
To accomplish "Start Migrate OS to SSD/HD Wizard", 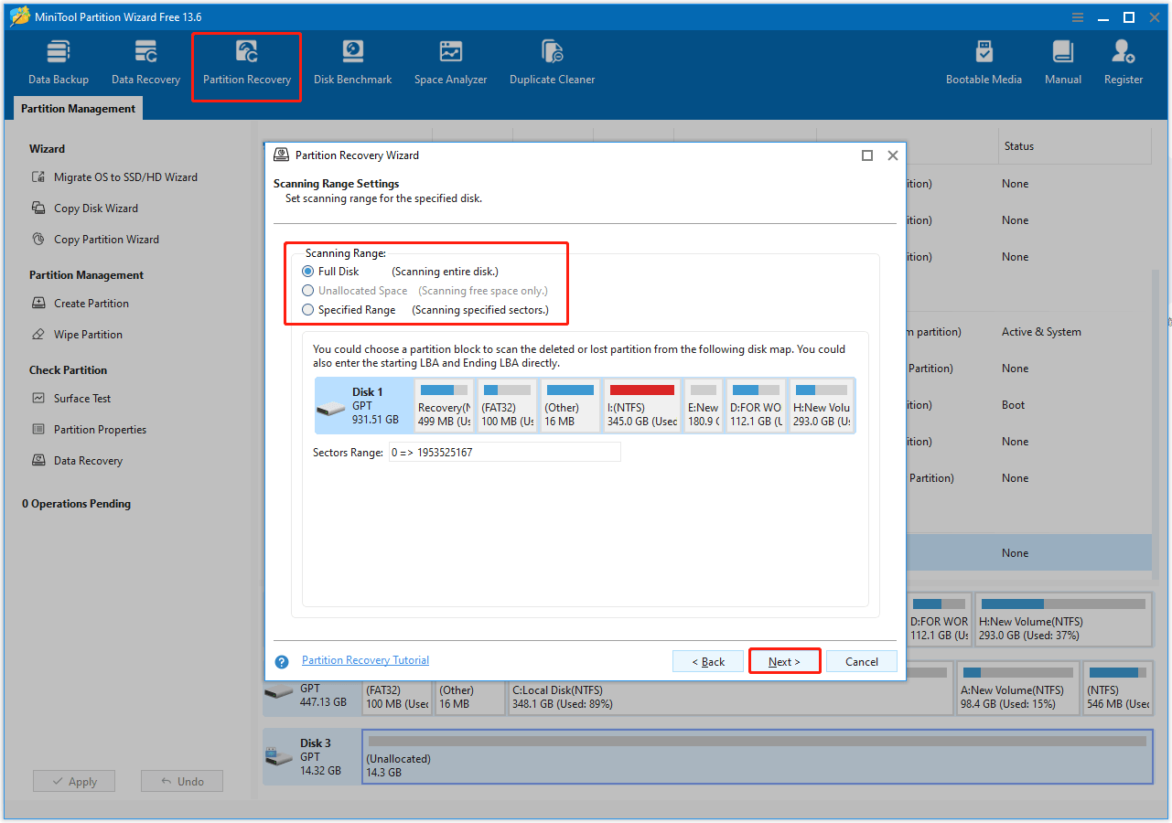I will pos(115,177).
